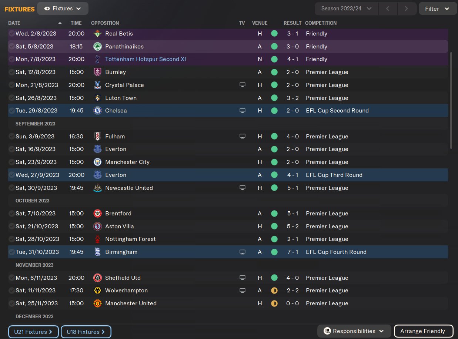The height and width of the screenshot is (339, 458).
Task: Click the Birmingham club crest icon
Action: [97, 252]
